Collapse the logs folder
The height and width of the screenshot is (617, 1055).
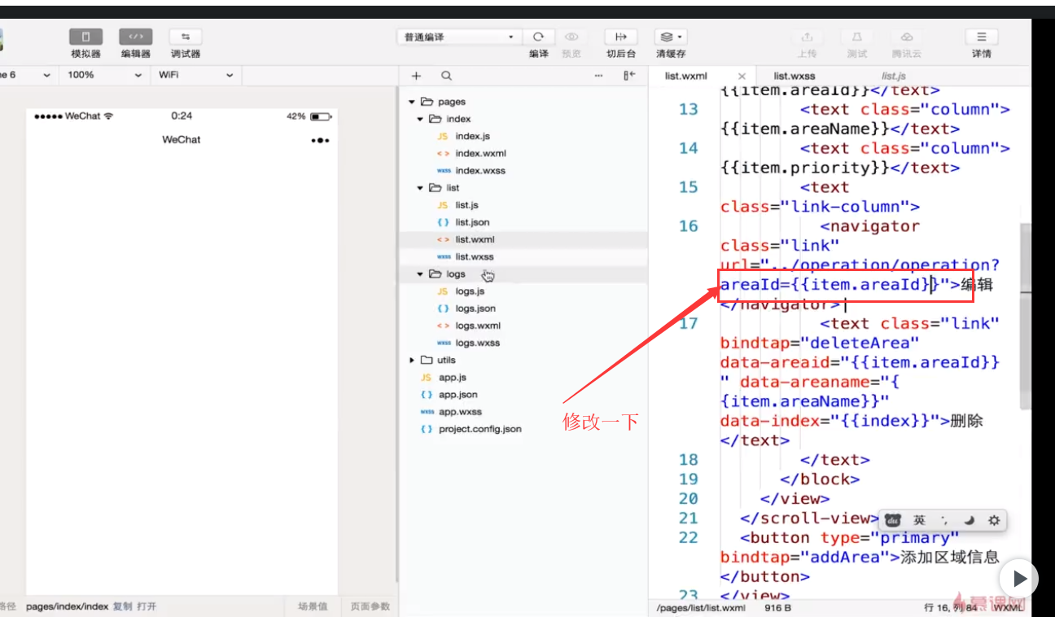[420, 274]
